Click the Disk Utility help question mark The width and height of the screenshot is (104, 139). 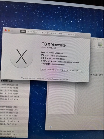[51, 127]
